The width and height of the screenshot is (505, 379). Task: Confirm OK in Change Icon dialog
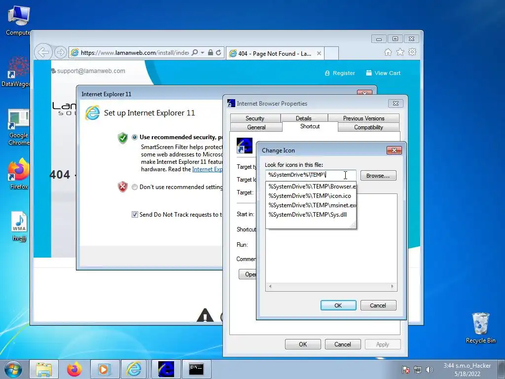(x=338, y=305)
